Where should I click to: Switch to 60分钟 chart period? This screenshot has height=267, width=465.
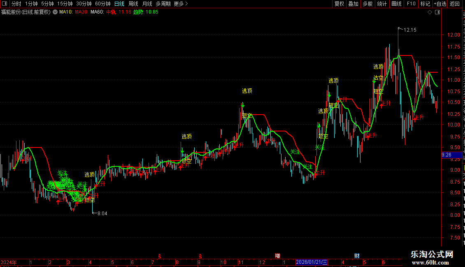[103, 4]
